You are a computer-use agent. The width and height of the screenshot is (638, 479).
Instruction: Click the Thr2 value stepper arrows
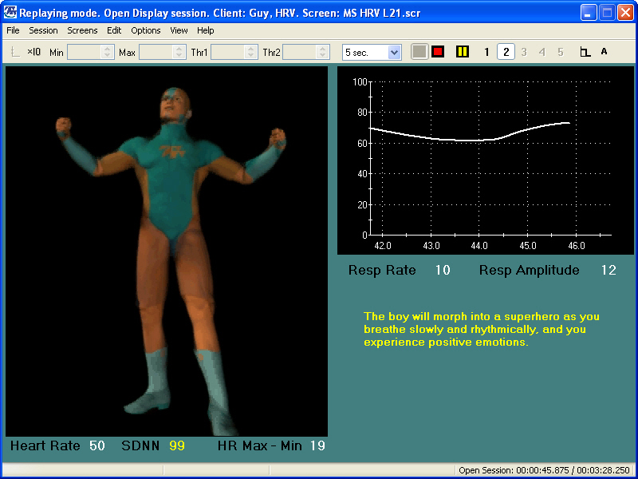[x=323, y=52]
